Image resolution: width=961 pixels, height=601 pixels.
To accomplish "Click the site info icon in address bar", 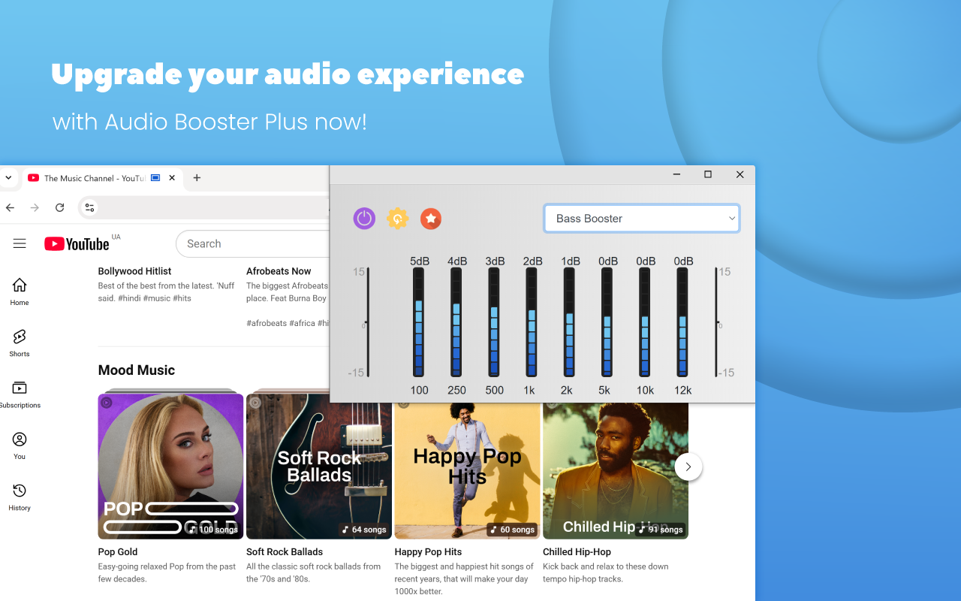I will [x=89, y=207].
